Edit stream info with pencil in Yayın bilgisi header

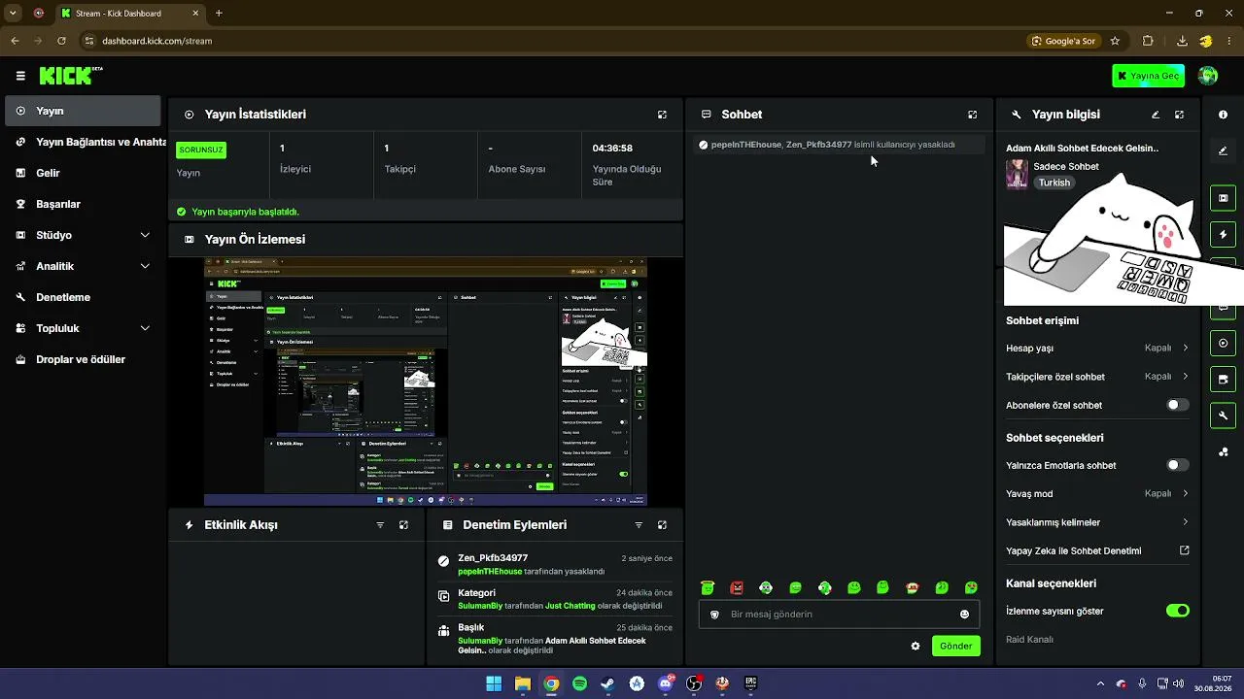tap(1156, 115)
